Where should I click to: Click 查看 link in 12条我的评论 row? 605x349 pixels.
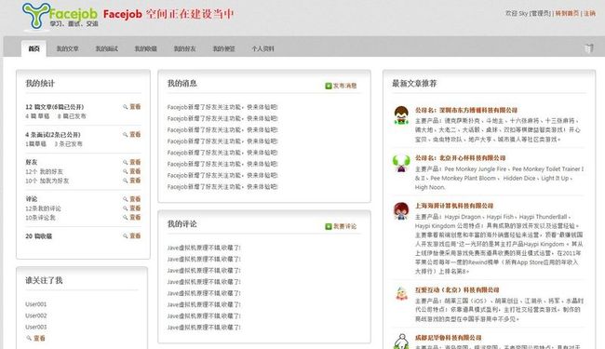click(x=135, y=208)
